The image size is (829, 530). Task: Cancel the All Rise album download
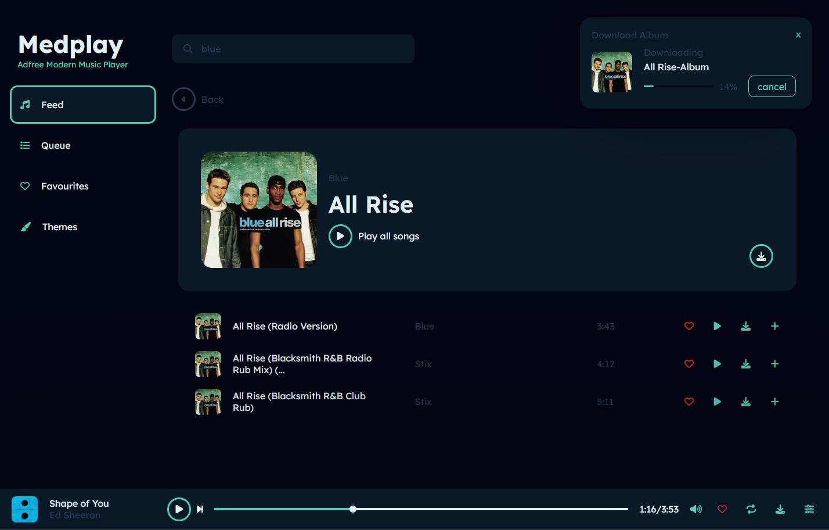pyautogui.click(x=772, y=87)
